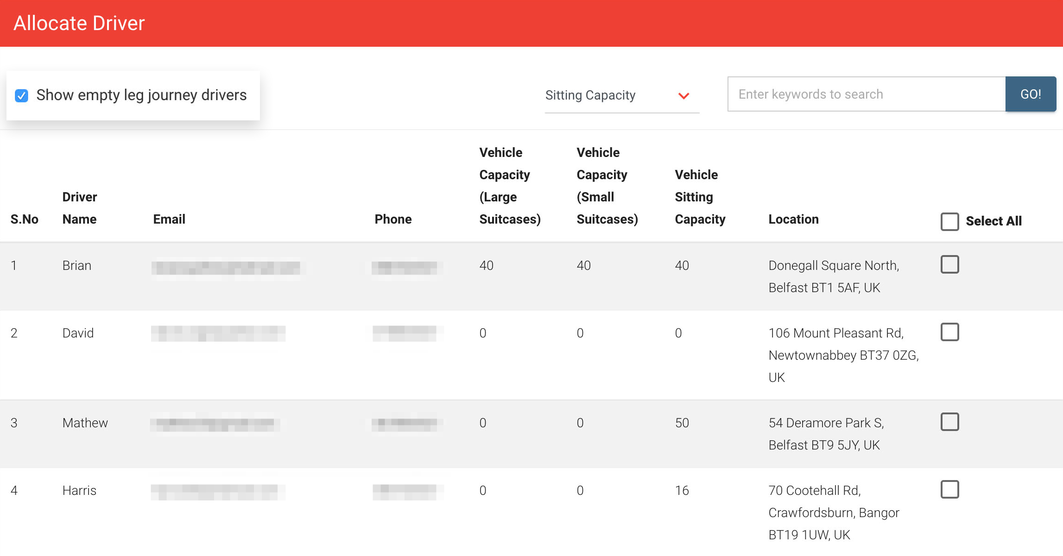
Task: Click the red chevron arrow icon
Action: 683,96
